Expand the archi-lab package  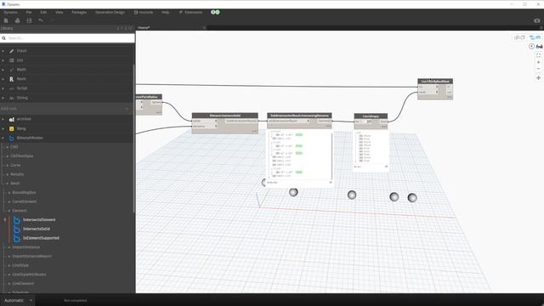3,119
